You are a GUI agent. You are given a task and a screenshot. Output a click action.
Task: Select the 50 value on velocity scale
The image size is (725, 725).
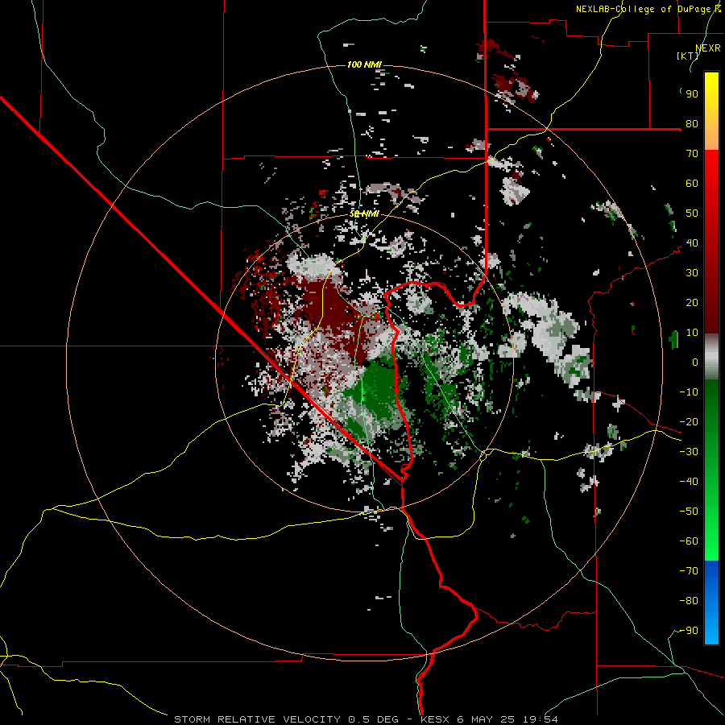point(692,213)
